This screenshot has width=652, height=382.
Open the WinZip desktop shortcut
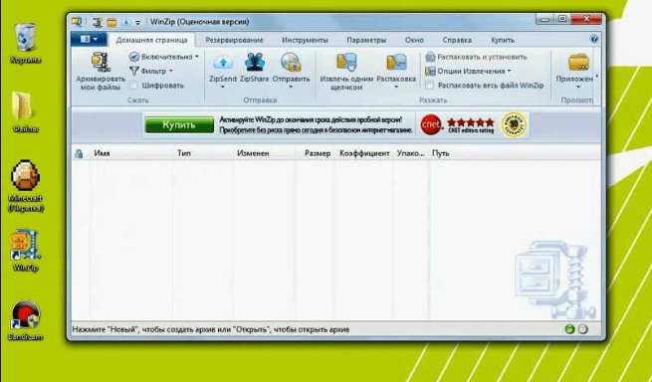pyautogui.click(x=25, y=245)
